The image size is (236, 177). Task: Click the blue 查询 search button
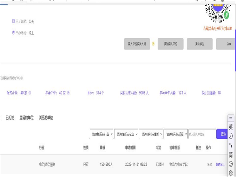[x=222, y=134]
